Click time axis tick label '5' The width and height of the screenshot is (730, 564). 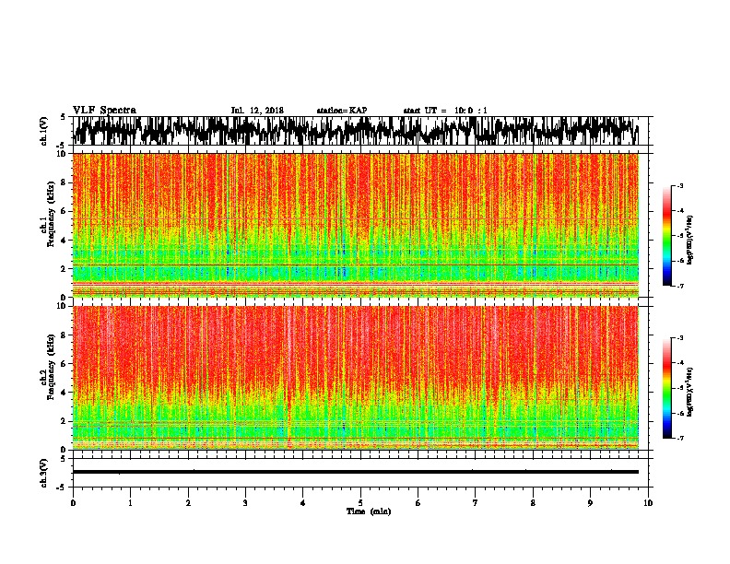click(360, 503)
